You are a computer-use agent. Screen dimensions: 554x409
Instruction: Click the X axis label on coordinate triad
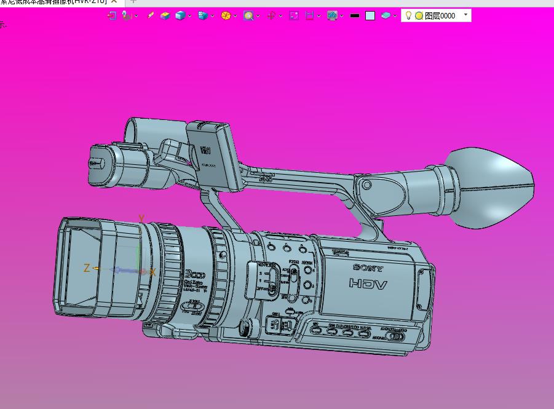[x=152, y=272]
